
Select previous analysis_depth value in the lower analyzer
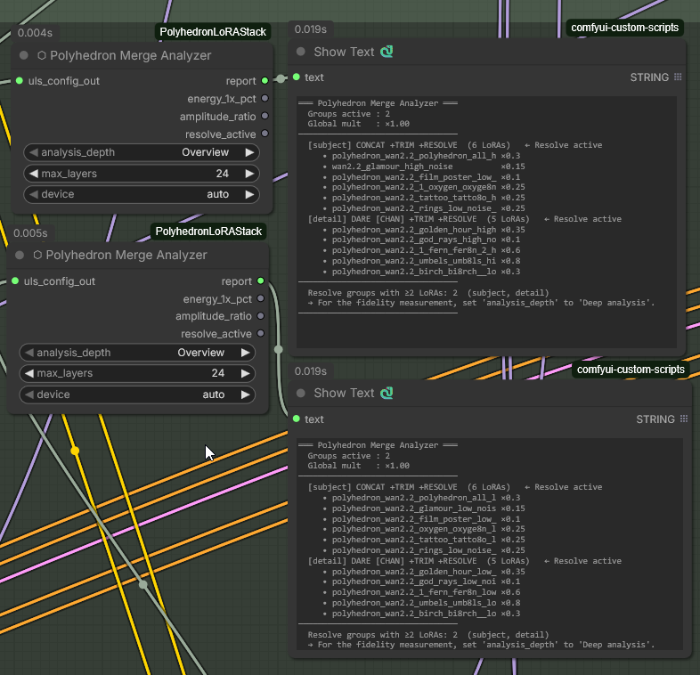point(29,353)
